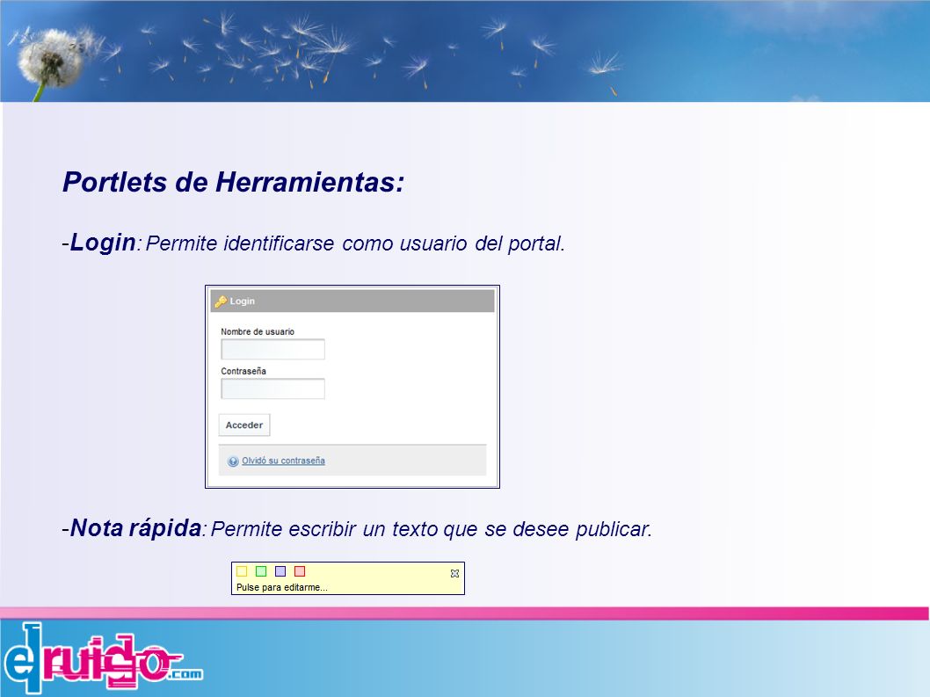This screenshot has height=697, width=930.
Task: Click the Contraseña label
Action: 243,371
